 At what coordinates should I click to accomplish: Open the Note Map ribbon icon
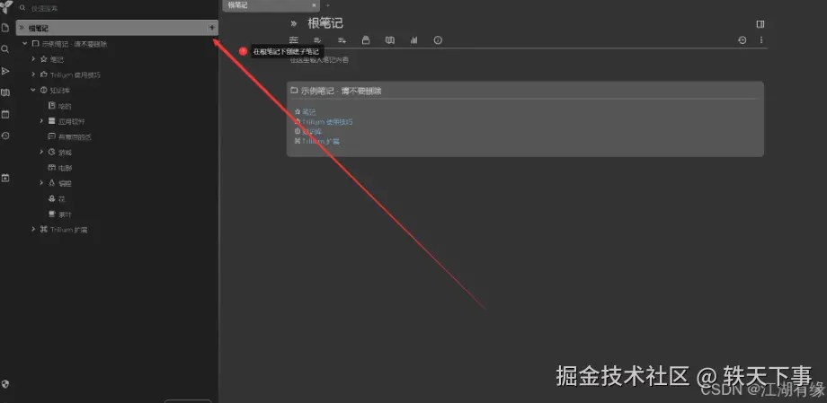[x=390, y=40]
